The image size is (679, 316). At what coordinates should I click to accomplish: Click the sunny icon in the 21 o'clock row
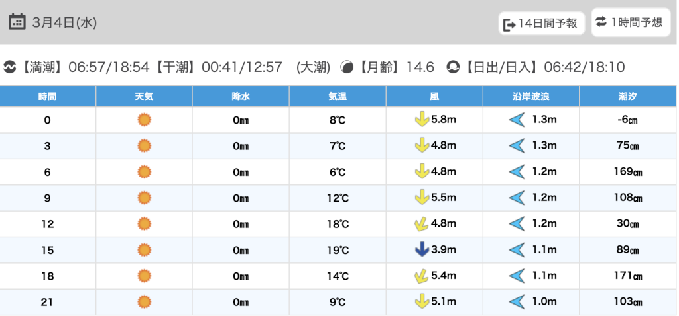144,302
